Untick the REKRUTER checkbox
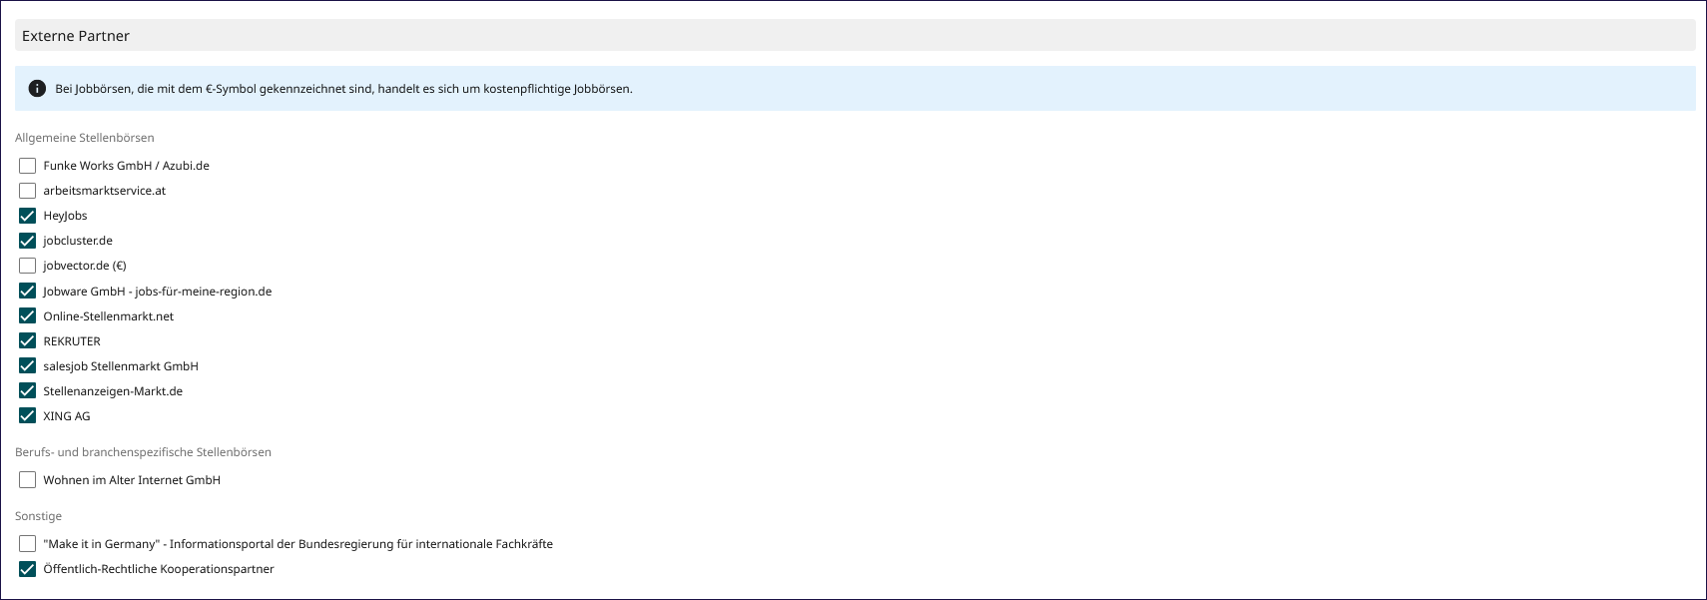The width and height of the screenshot is (1707, 600). [x=28, y=341]
